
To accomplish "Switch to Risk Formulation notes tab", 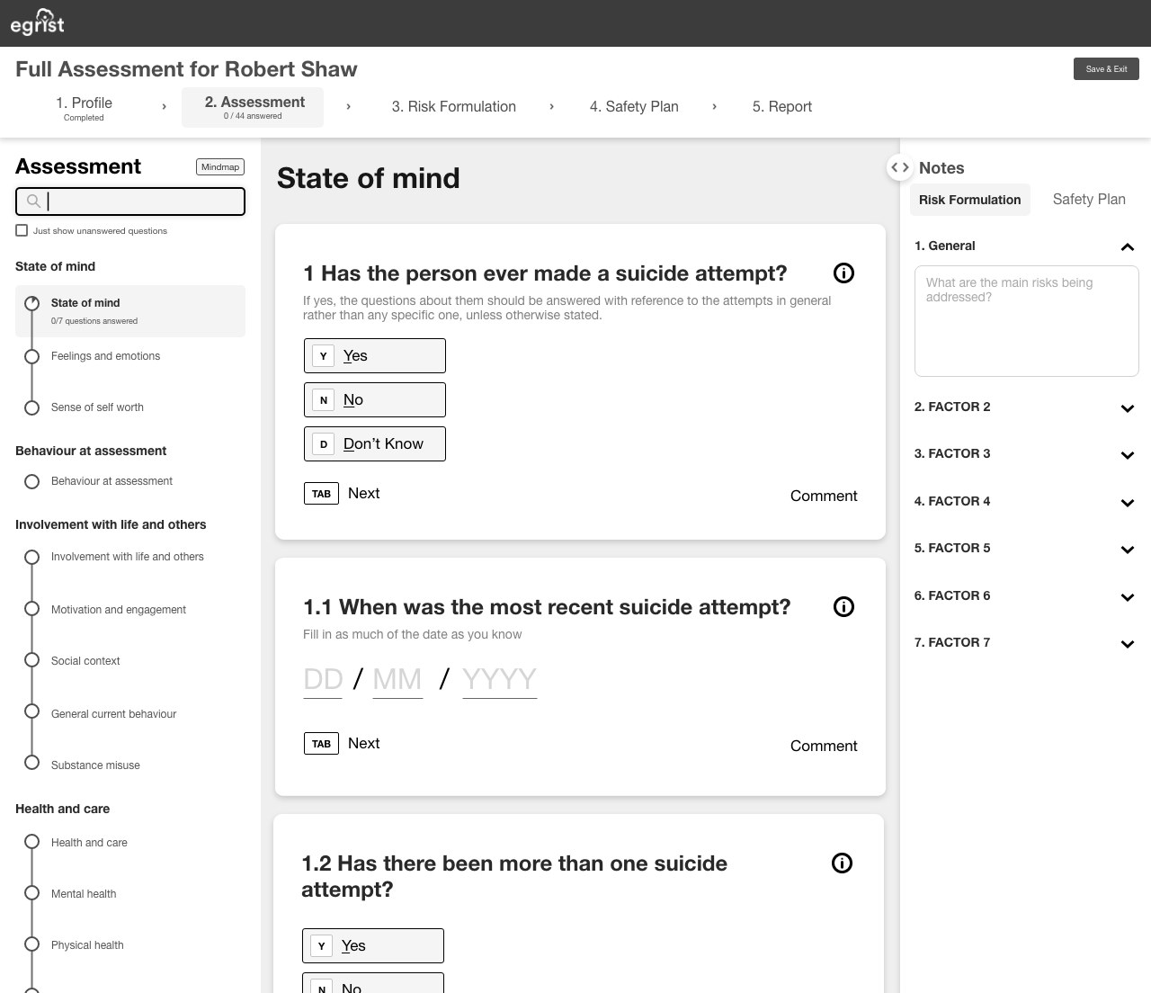I will (969, 200).
